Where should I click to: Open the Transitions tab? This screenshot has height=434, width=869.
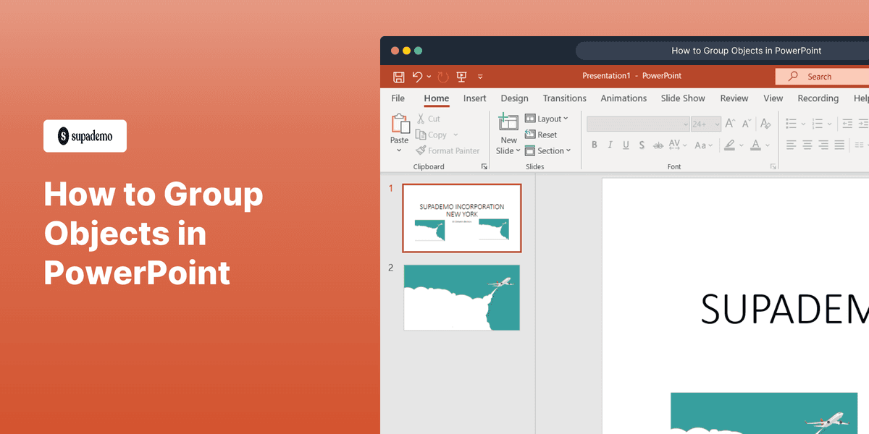[x=564, y=98]
